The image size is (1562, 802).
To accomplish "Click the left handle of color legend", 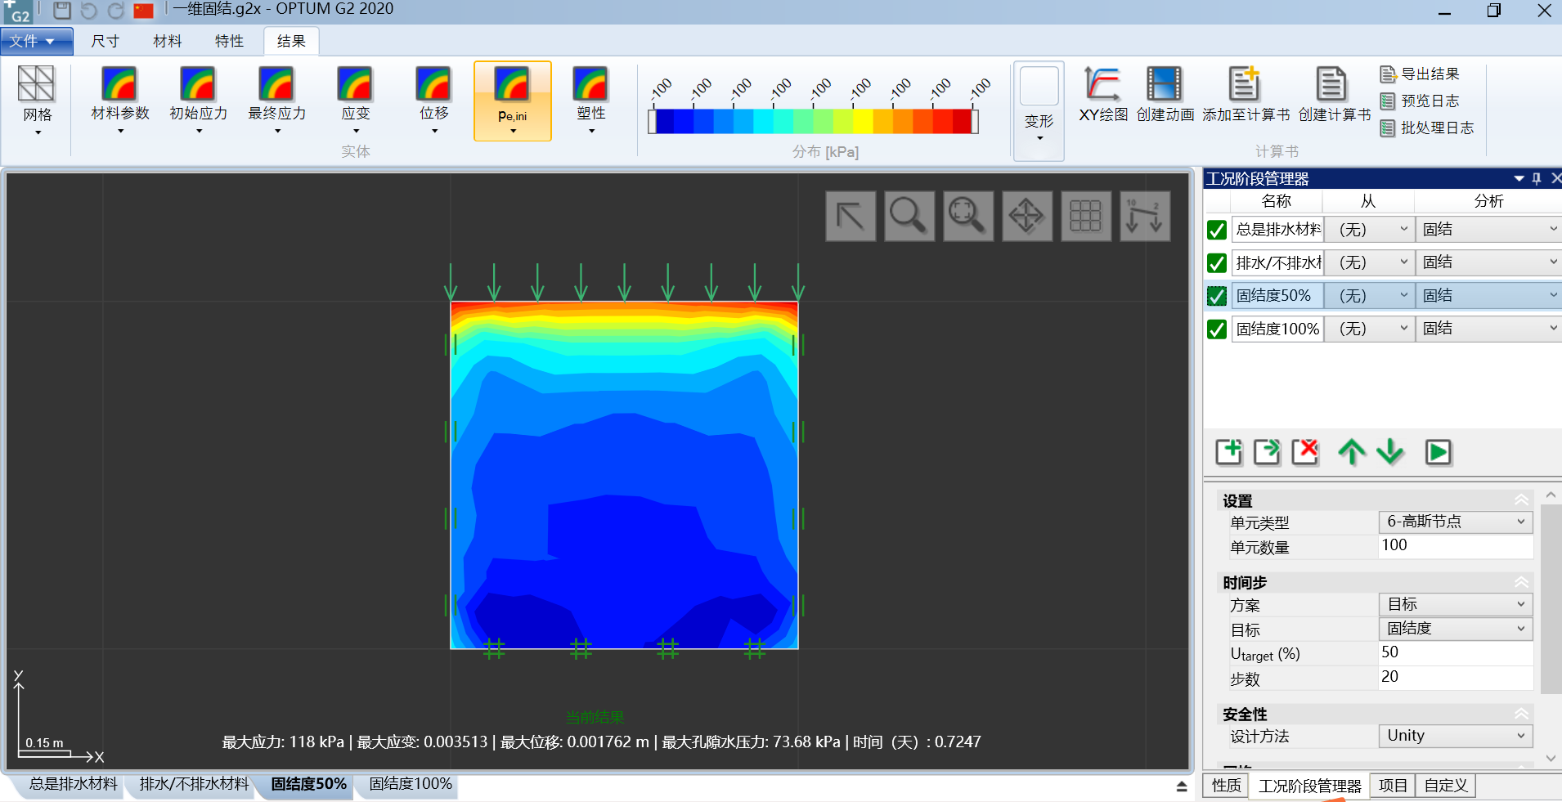I will click(652, 121).
